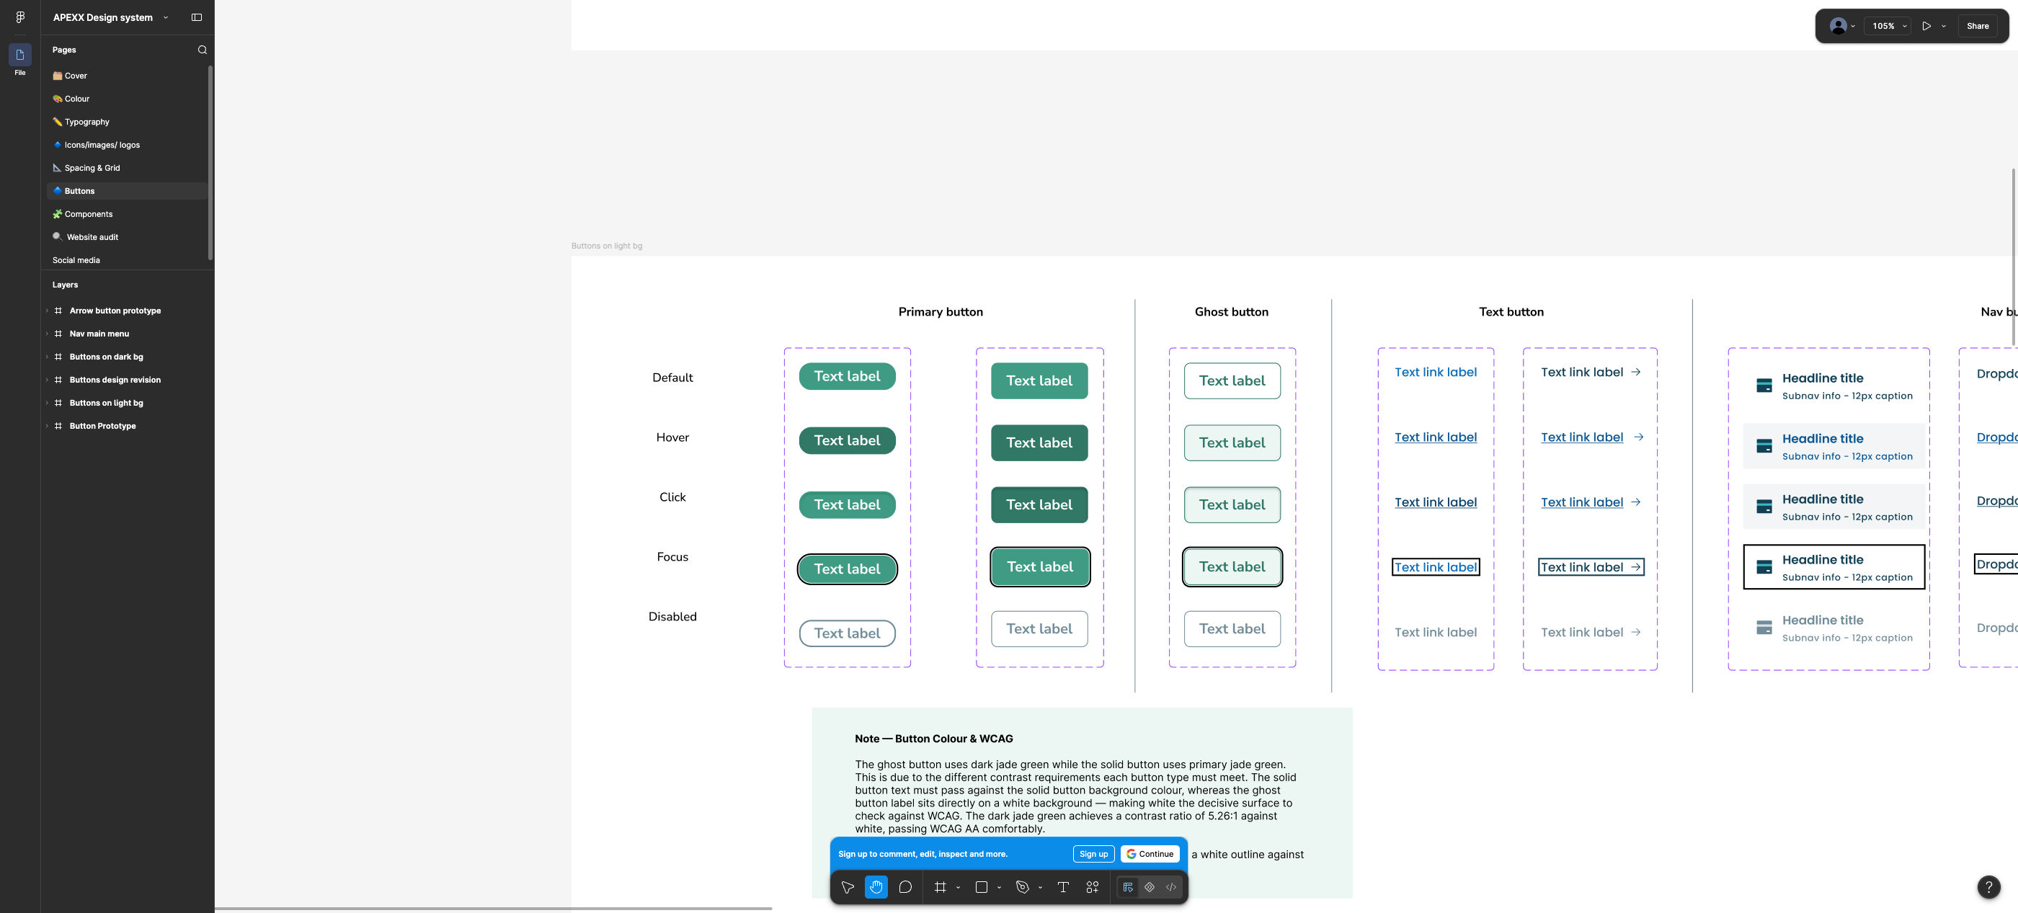Screen dimensions: 2018x913
Task: Collapse the sidebar with the panel icon
Action: (x=197, y=17)
